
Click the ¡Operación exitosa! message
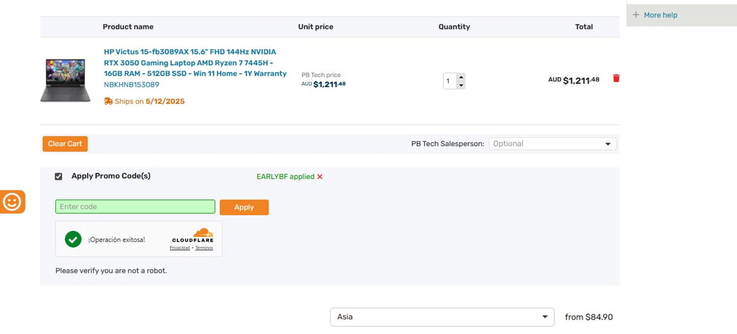point(116,240)
